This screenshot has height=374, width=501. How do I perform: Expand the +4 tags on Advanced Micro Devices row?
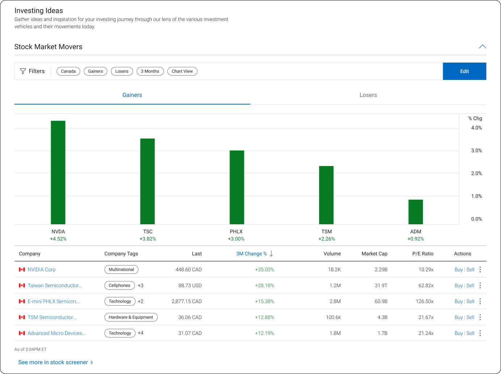pos(140,333)
